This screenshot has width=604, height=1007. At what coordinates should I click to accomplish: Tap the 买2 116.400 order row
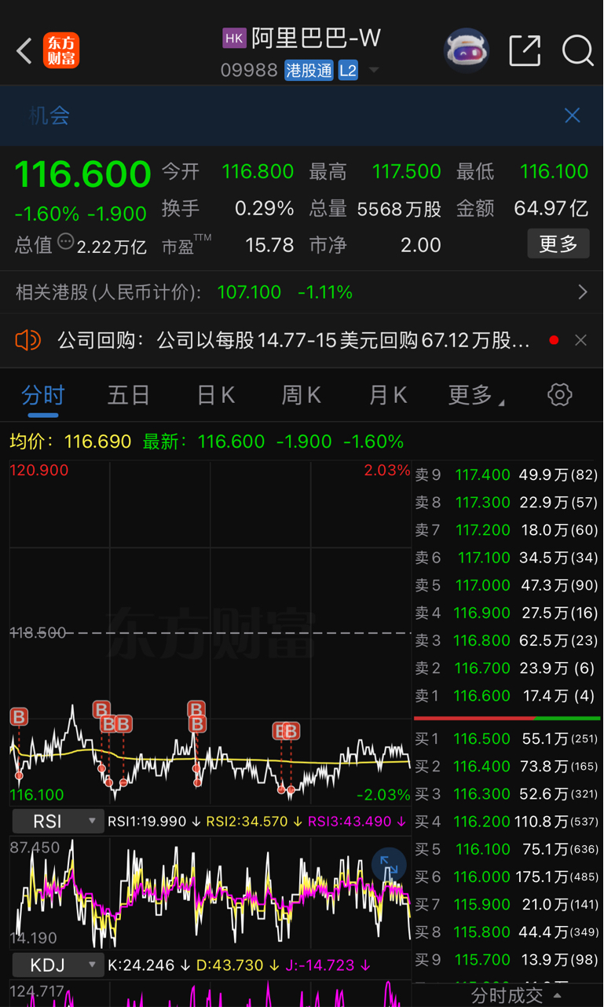click(507, 766)
